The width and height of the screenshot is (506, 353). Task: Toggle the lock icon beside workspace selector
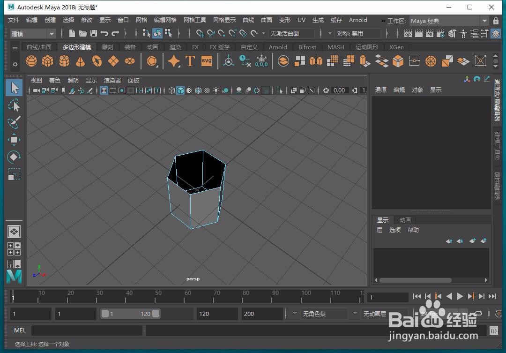(x=496, y=20)
